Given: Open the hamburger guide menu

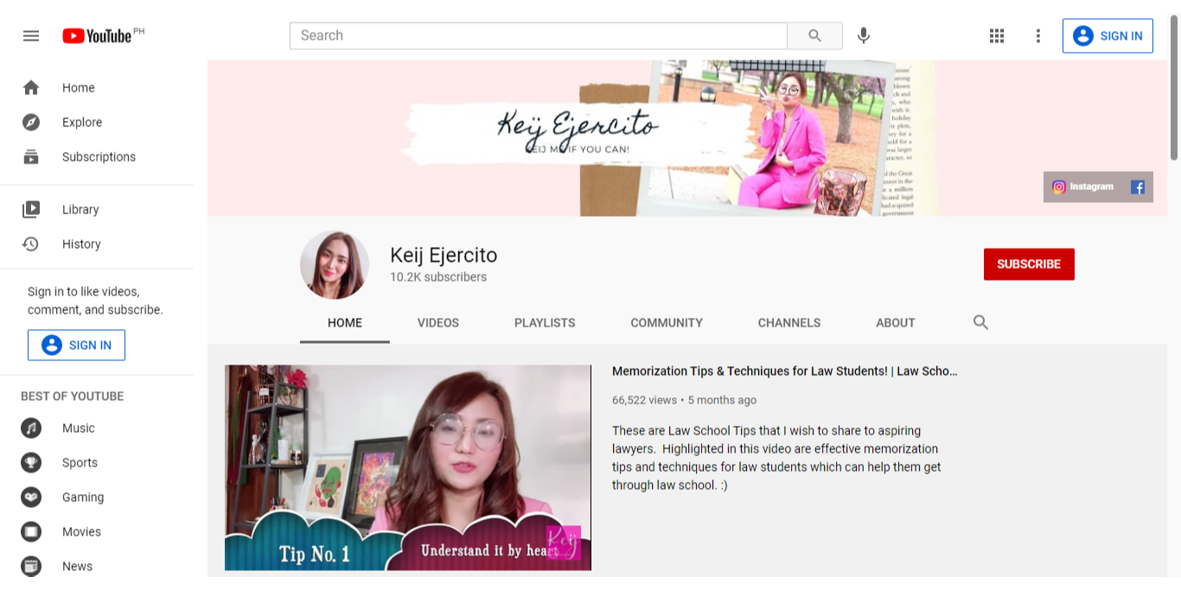Looking at the screenshot, I should click(x=31, y=35).
